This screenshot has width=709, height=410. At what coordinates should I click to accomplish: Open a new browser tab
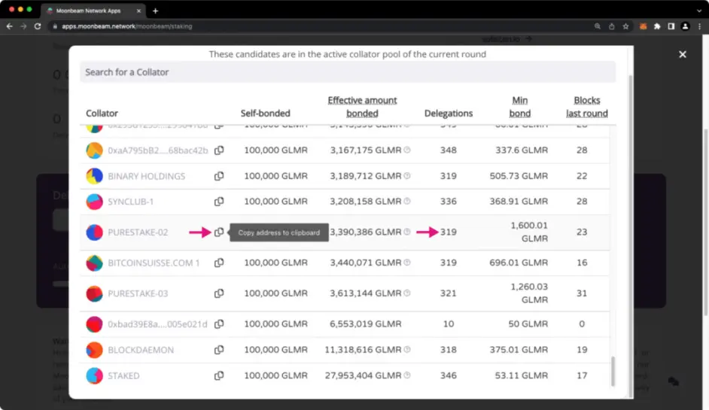point(156,11)
